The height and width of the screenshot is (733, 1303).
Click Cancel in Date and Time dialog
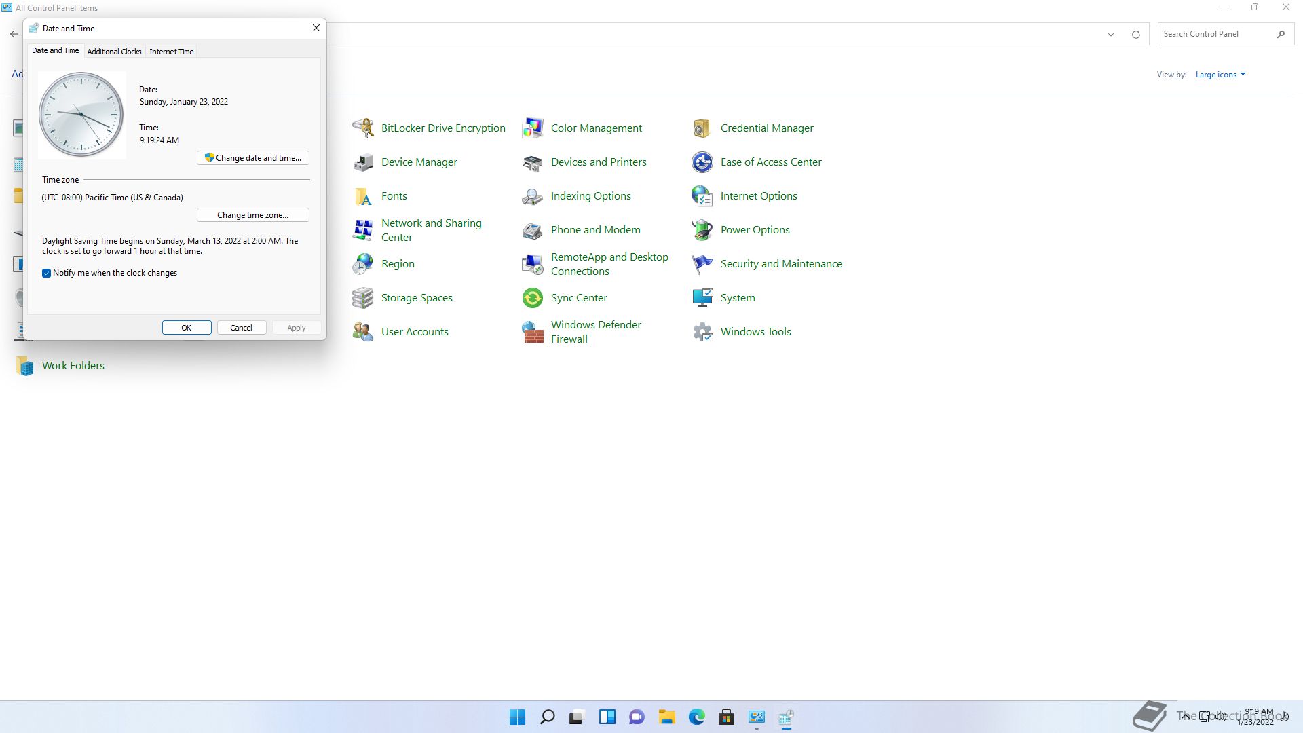241,327
